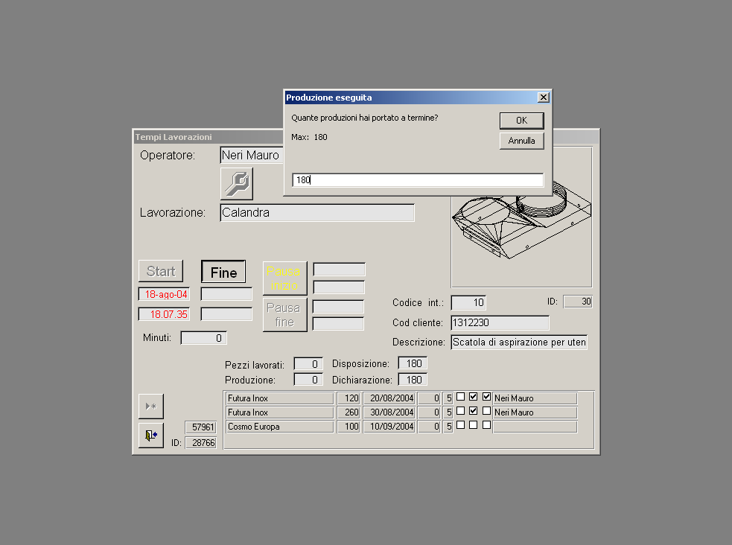Click the Lavorazione field showing Calandra
The height and width of the screenshot is (545, 732).
click(x=317, y=213)
